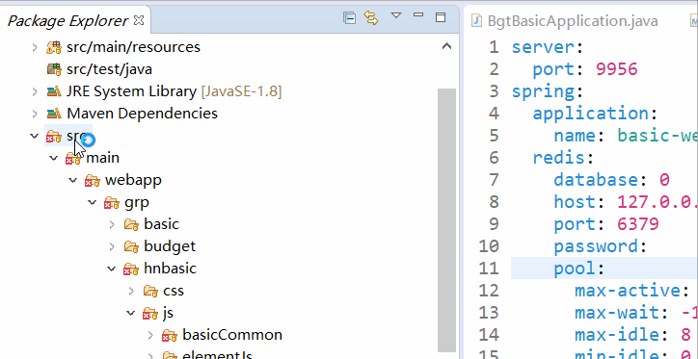Click the src/test/java source folder icon
The height and width of the screenshot is (359, 698).
coord(54,69)
